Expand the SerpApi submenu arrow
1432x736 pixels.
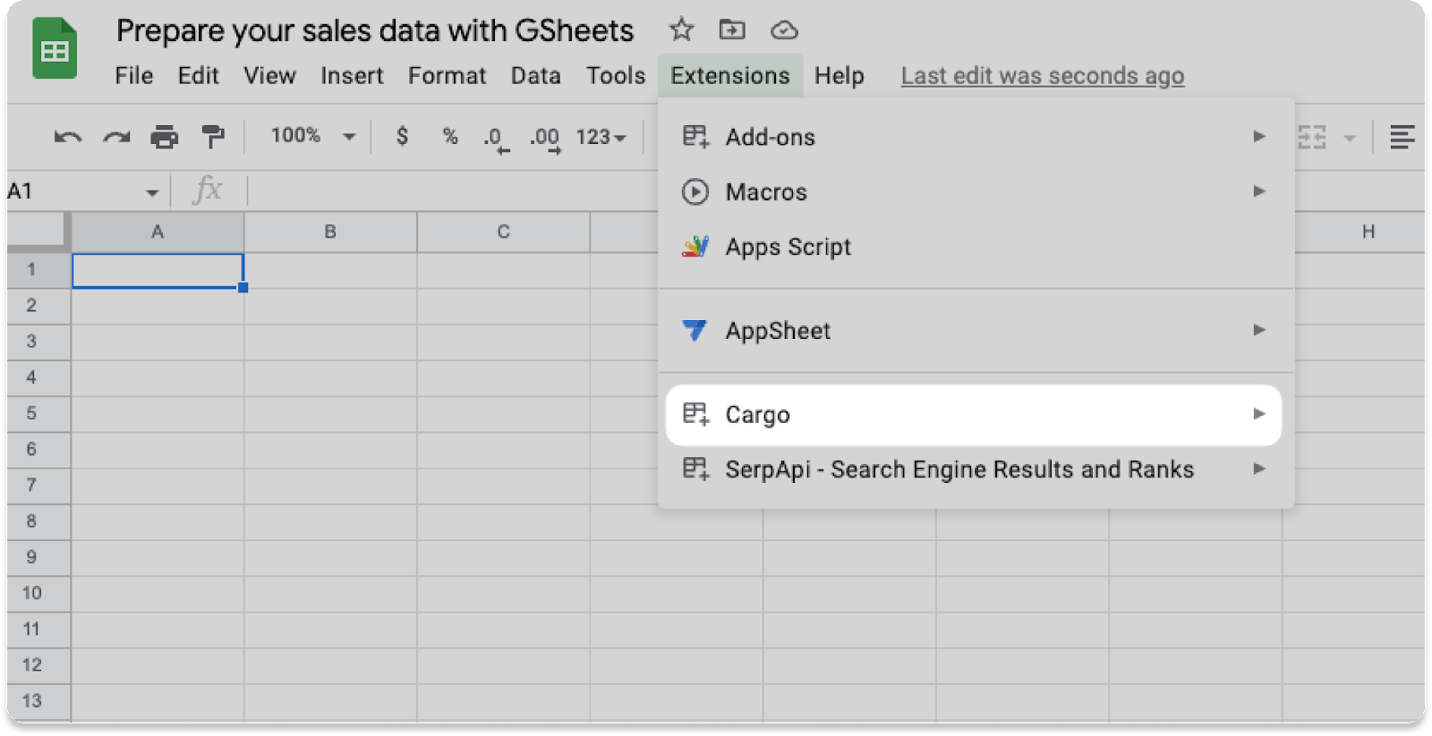(1259, 468)
